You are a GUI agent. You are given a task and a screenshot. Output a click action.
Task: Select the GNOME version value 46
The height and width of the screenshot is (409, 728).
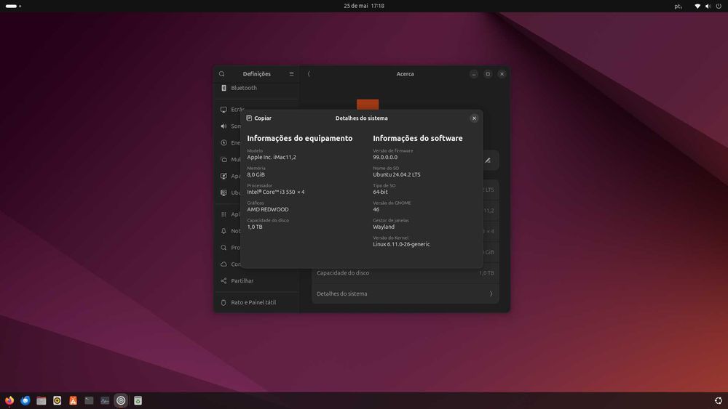[376, 209]
